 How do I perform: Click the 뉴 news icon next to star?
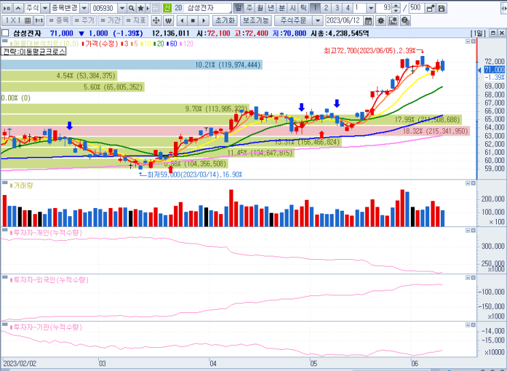(155, 8)
